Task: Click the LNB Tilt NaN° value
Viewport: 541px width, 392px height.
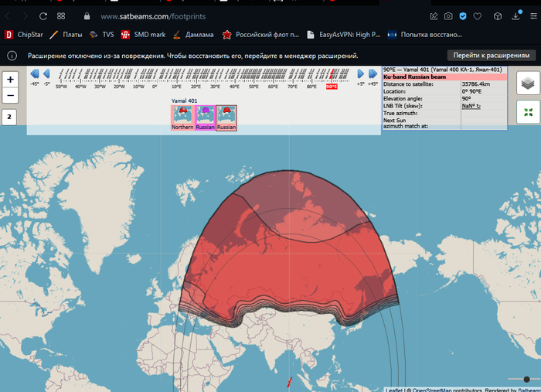Action: click(x=471, y=106)
